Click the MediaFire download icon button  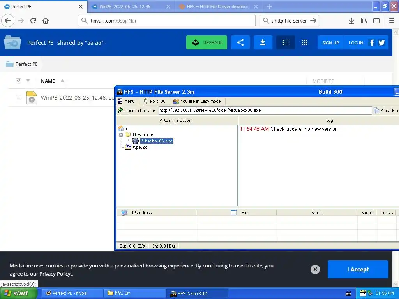click(263, 42)
